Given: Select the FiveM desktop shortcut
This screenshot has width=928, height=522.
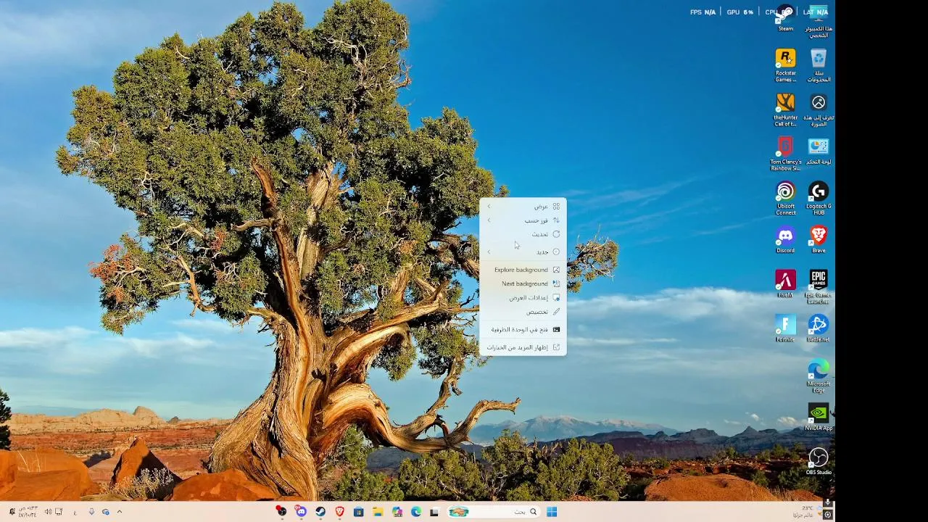Looking at the screenshot, I should coord(786,284).
